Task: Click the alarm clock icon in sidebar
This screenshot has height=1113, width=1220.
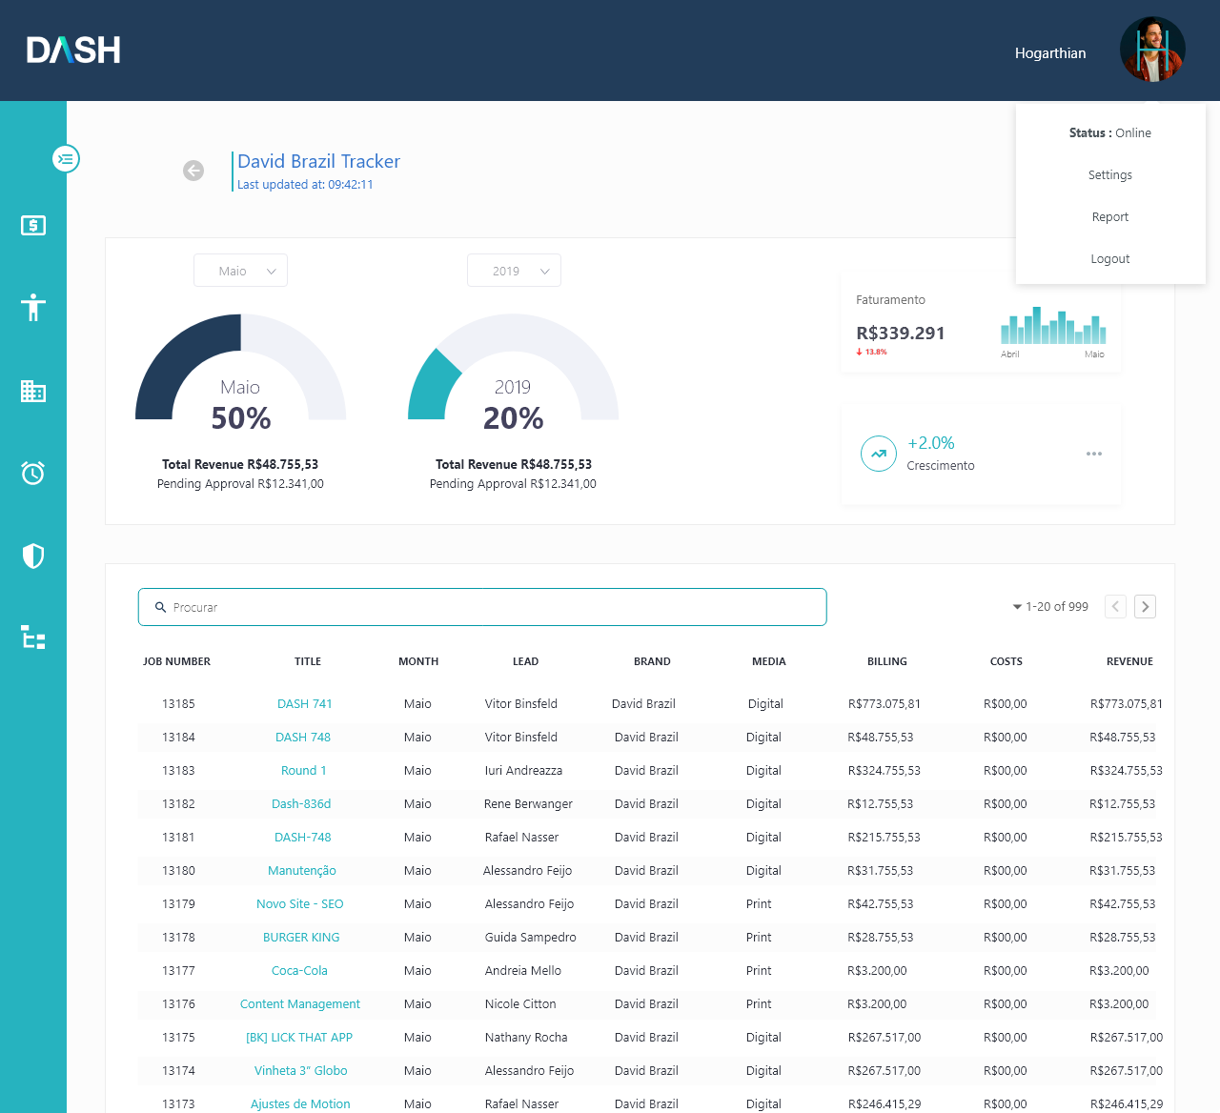Action: (33, 473)
